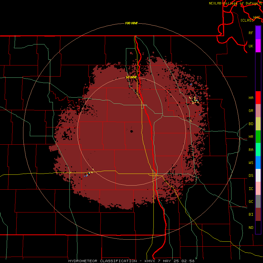Click the HA red legend swatch
The width and height of the screenshot is (263, 263).
coord(258,98)
